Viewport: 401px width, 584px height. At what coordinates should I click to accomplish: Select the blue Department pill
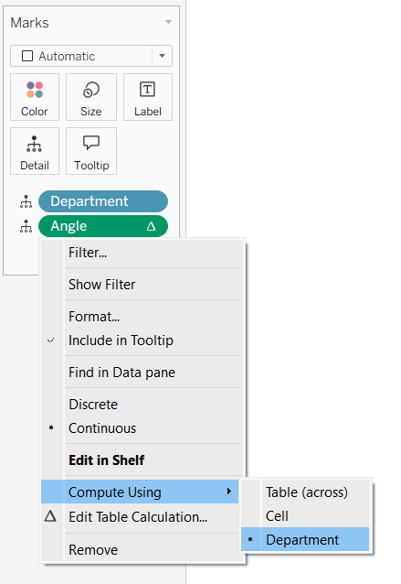pos(103,201)
